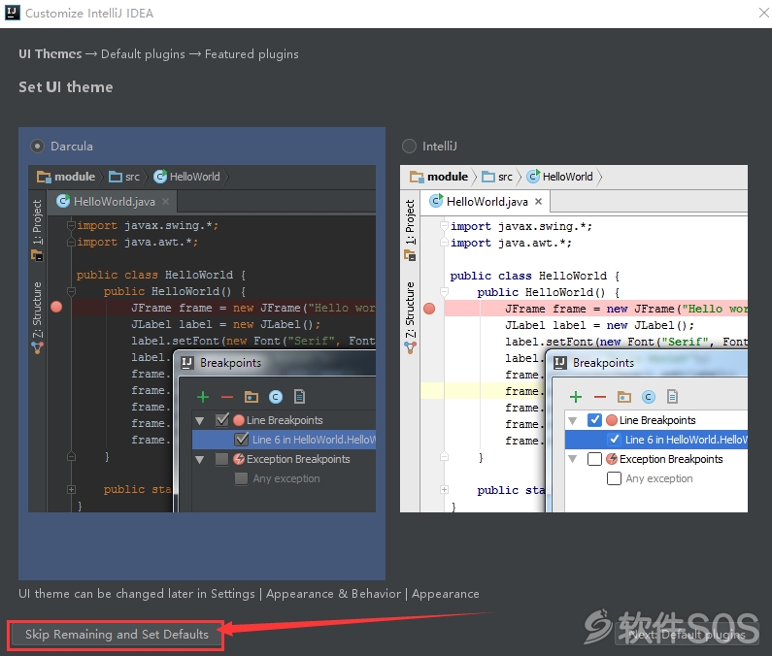Click module folder icon in Darcula preview
The image size is (772, 656).
44,177
